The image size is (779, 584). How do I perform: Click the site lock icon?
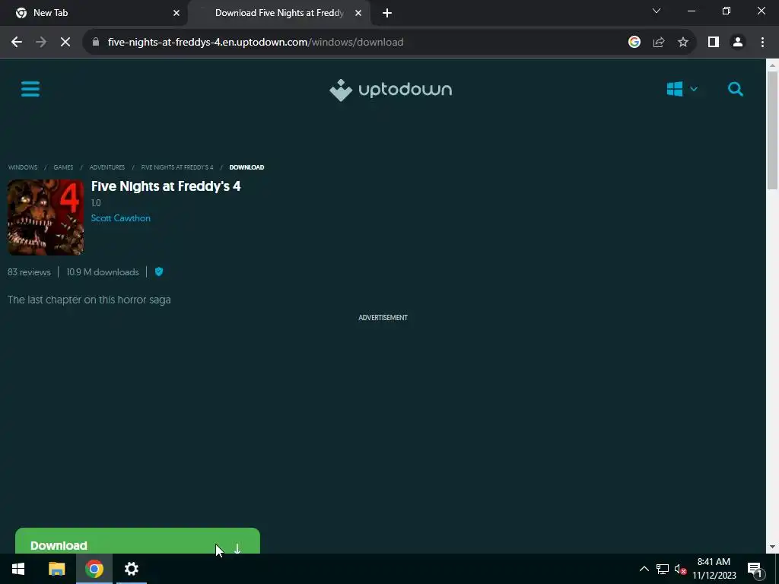pyautogui.click(x=96, y=43)
